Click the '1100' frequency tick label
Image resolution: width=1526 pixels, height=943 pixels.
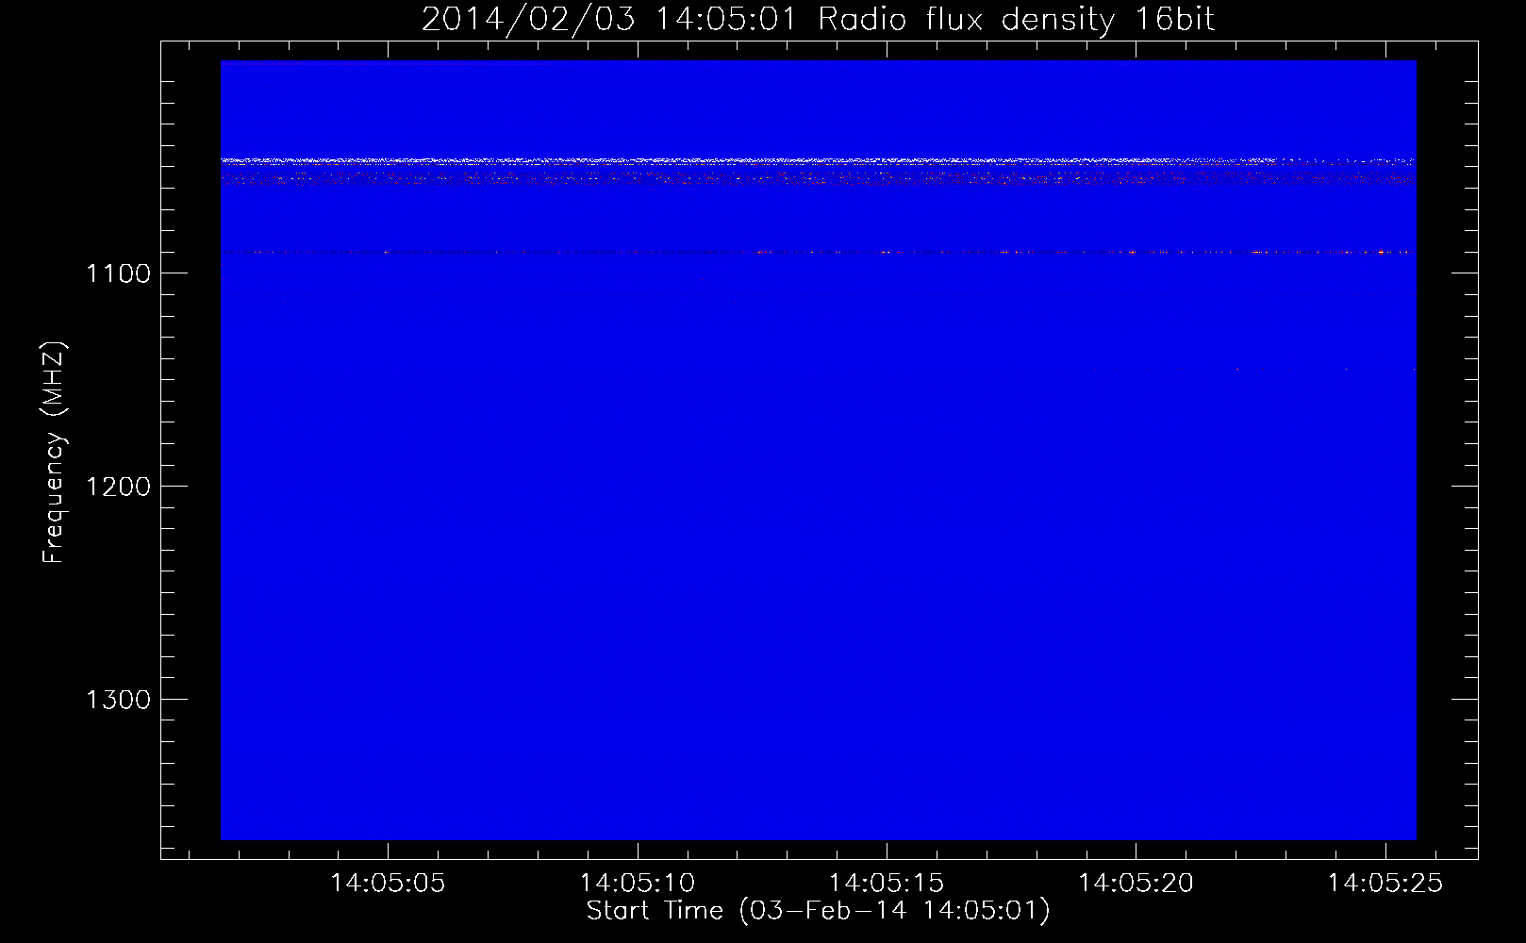tap(118, 273)
